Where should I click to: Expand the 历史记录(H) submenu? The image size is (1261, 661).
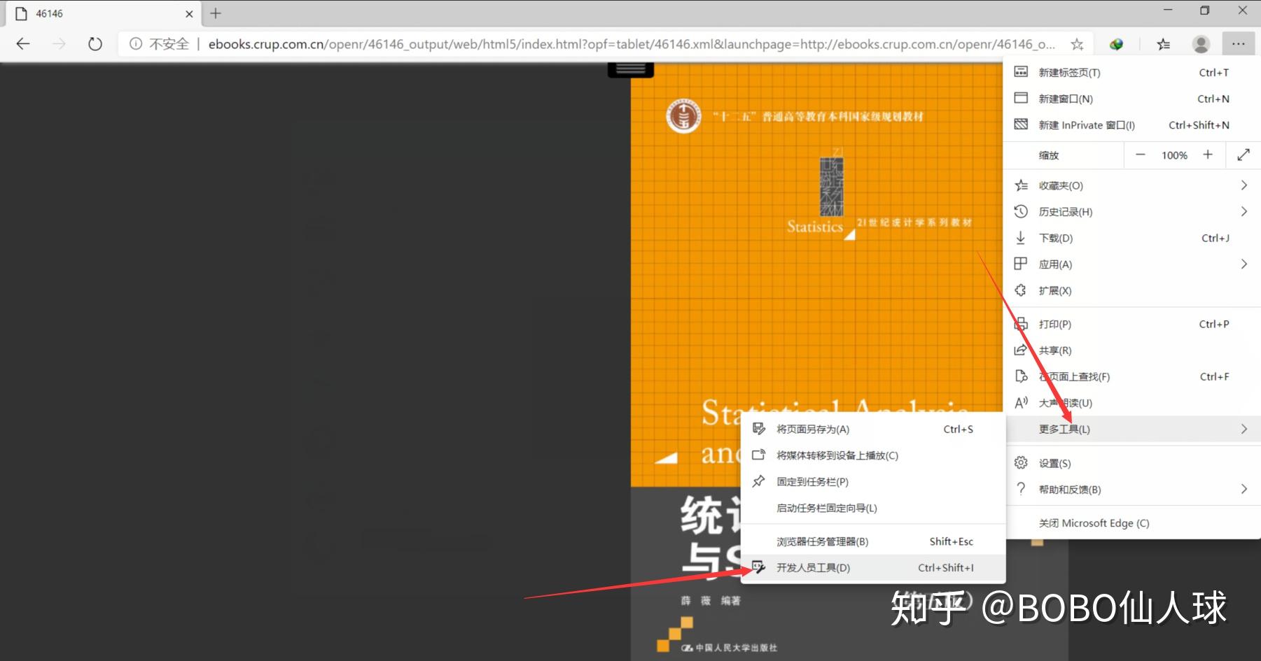tap(1132, 212)
